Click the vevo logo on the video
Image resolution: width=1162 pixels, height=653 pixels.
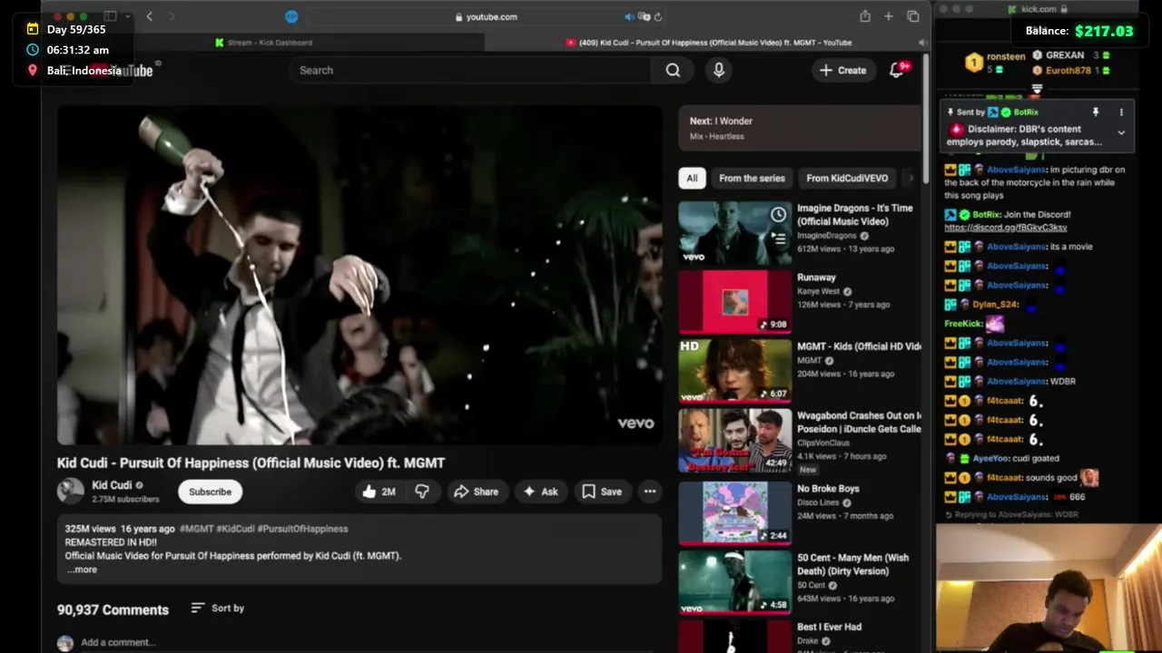635,423
